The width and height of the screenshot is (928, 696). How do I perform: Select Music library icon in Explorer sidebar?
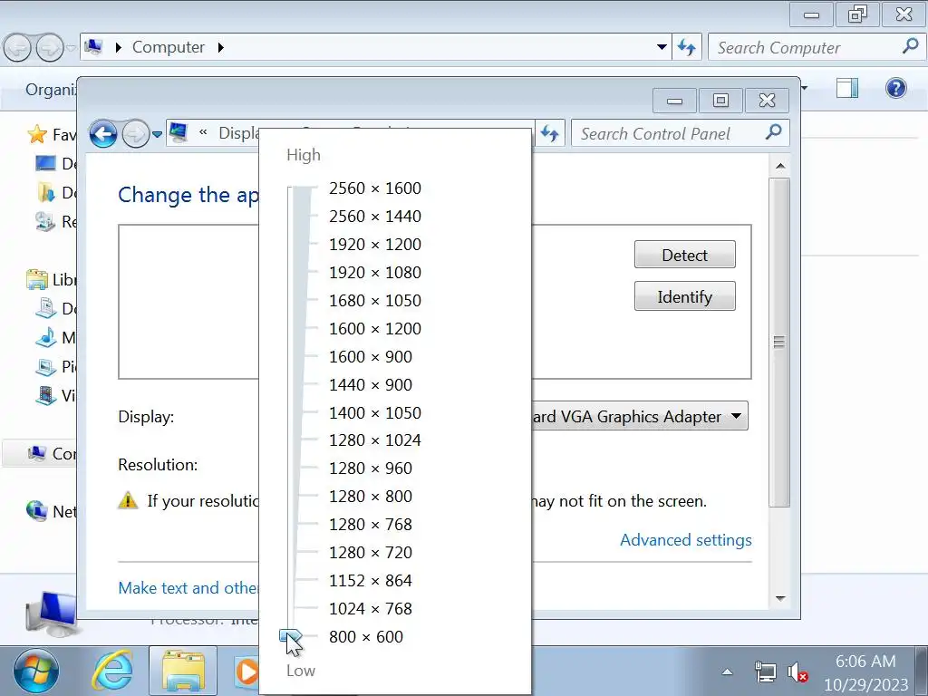[x=45, y=337]
